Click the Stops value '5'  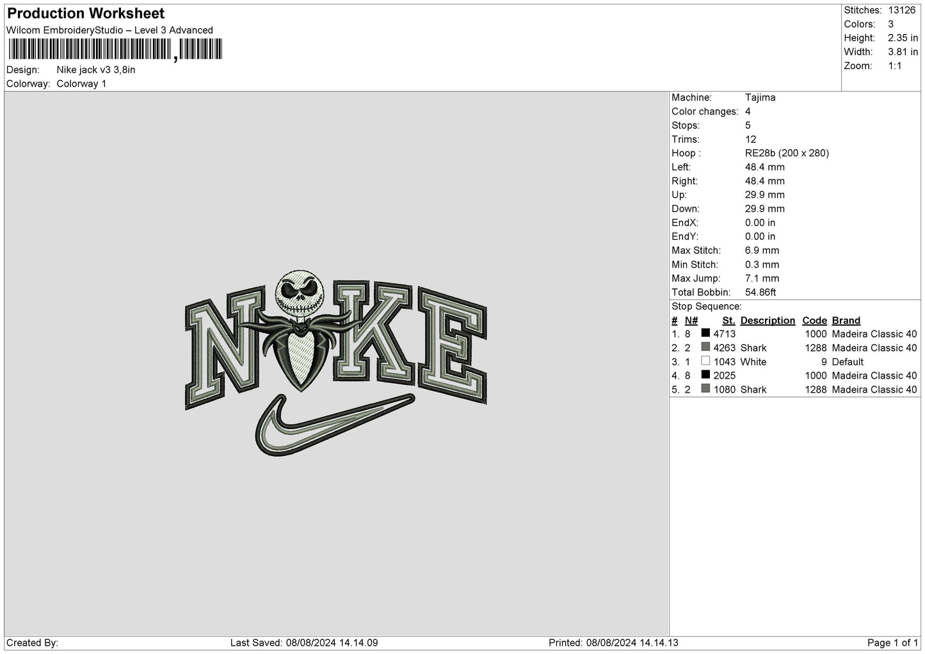tap(748, 126)
